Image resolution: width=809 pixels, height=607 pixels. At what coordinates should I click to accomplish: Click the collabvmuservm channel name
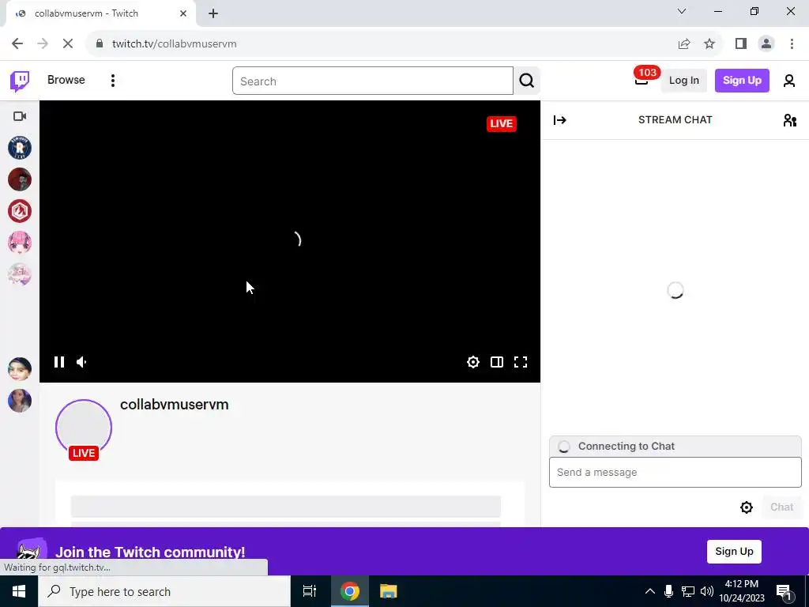pyautogui.click(x=175, y=404)
